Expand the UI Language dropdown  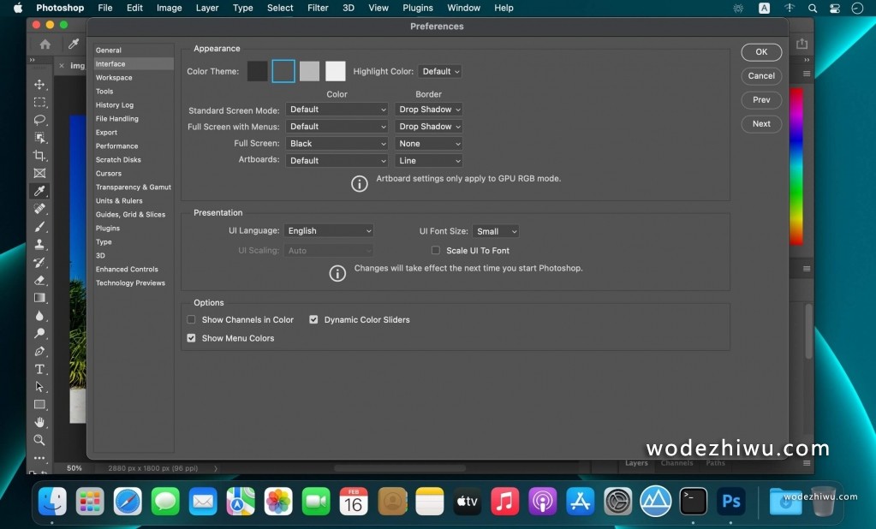pos(330,231)
